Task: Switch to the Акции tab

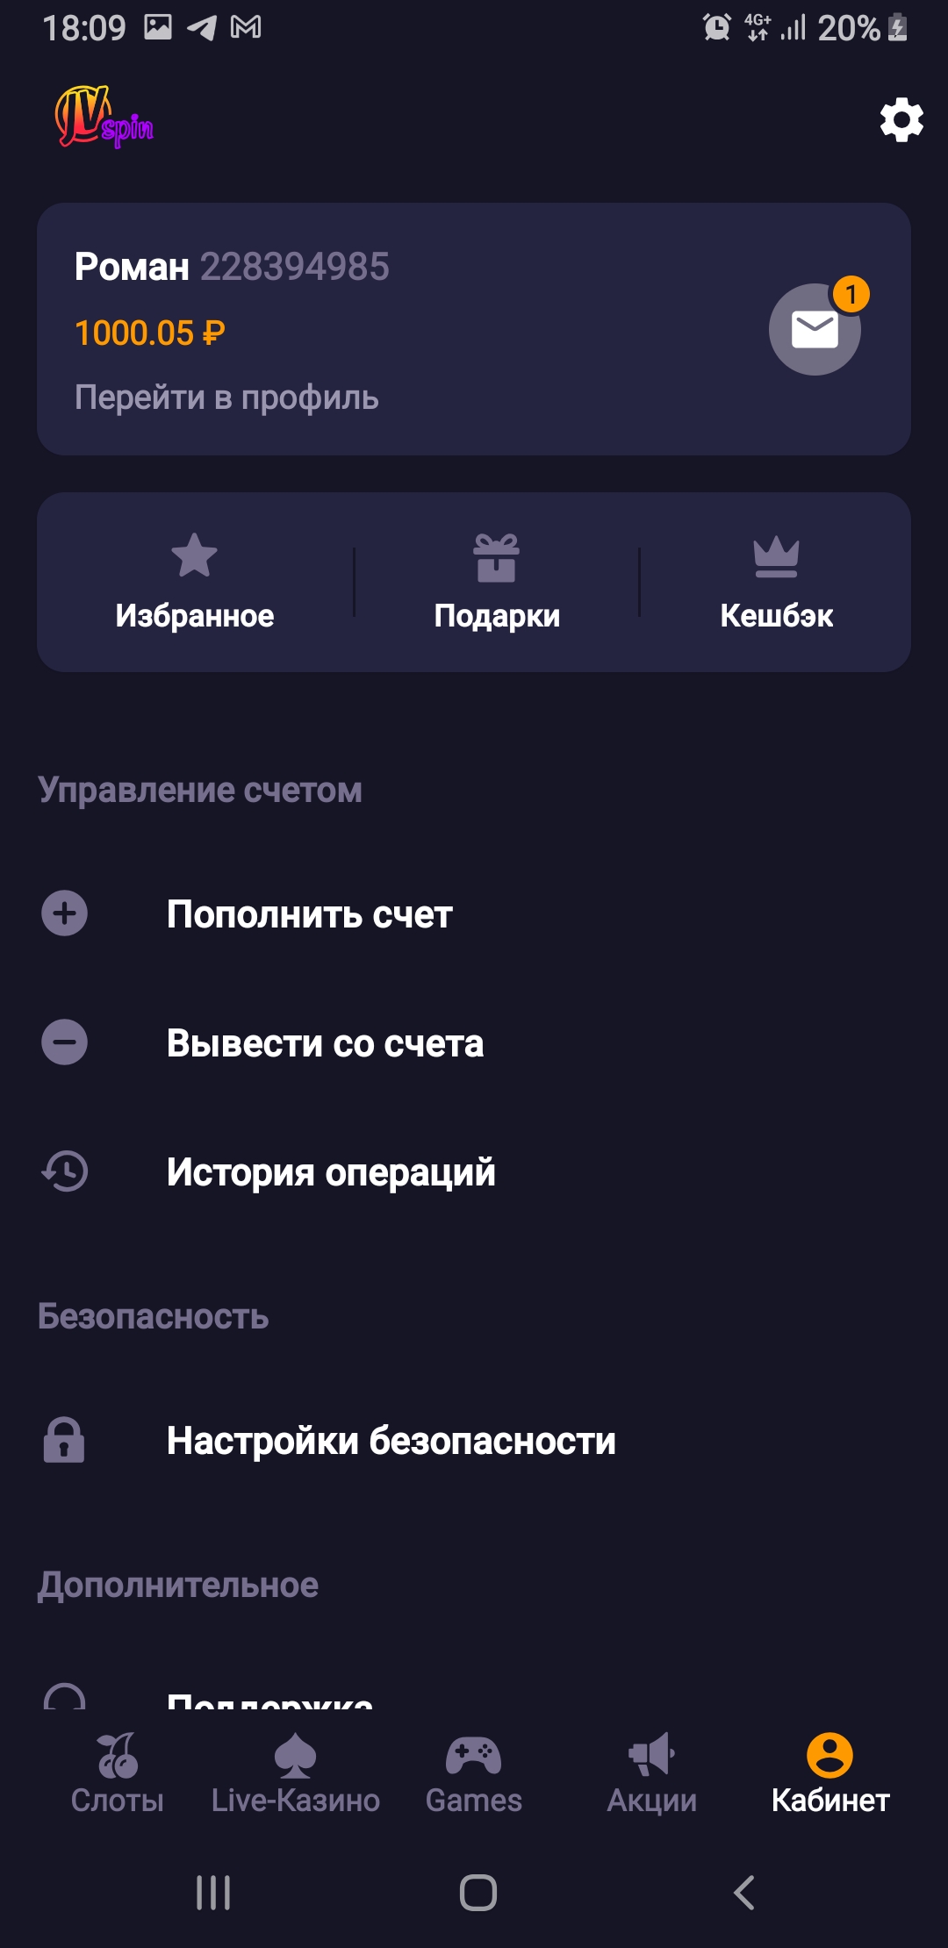Action: coord(652,1773)
